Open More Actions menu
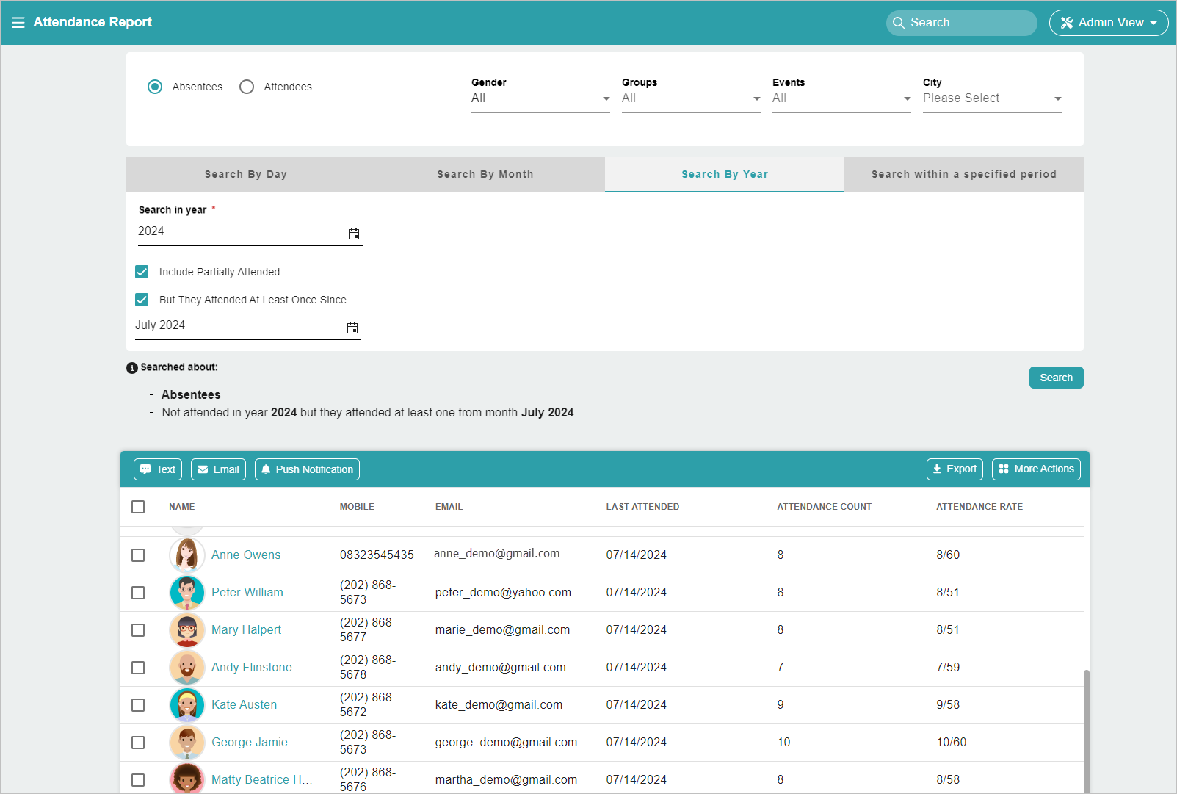 [1036, 469]
